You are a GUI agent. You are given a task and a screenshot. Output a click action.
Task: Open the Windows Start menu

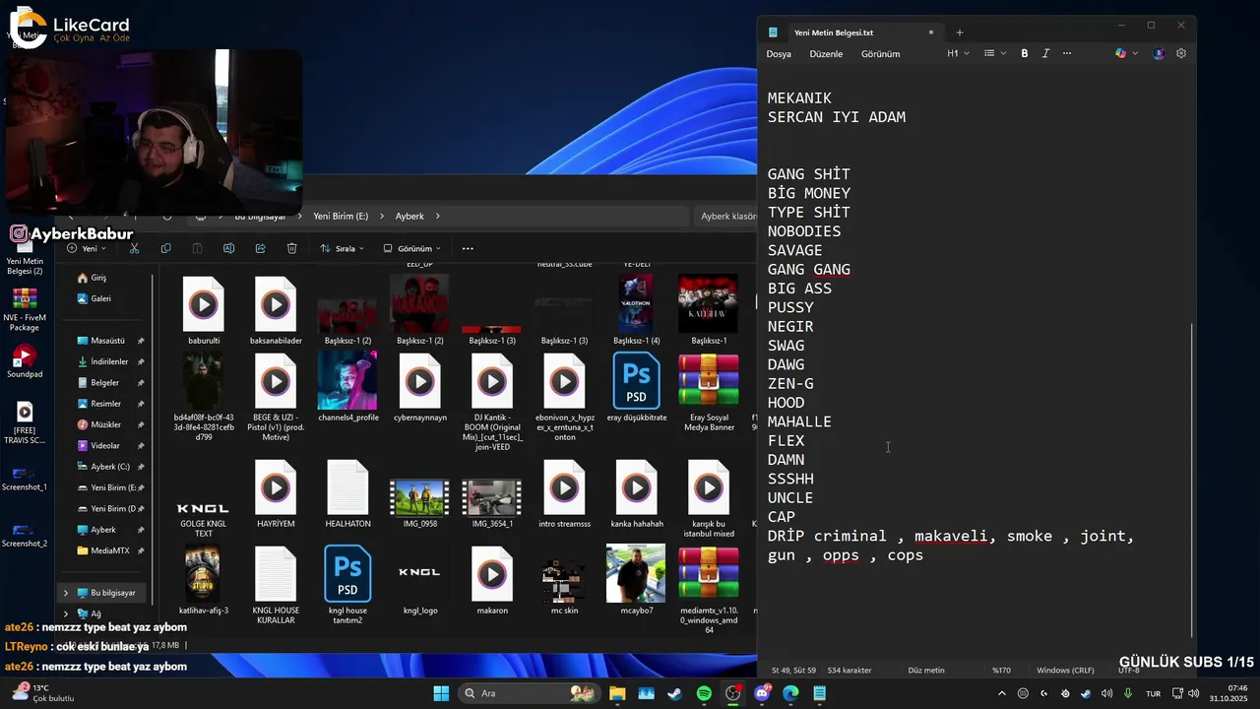click(441, 693)
